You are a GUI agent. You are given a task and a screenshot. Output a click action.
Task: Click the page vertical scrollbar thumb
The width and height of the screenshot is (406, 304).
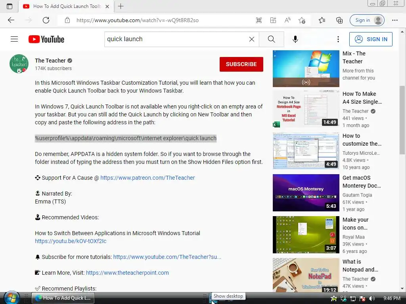402,120
